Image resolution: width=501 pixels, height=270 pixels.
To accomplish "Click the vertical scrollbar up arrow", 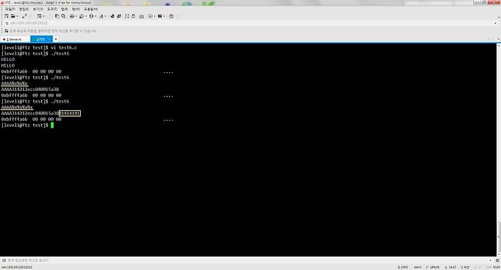I will click(x=499, y=46).
